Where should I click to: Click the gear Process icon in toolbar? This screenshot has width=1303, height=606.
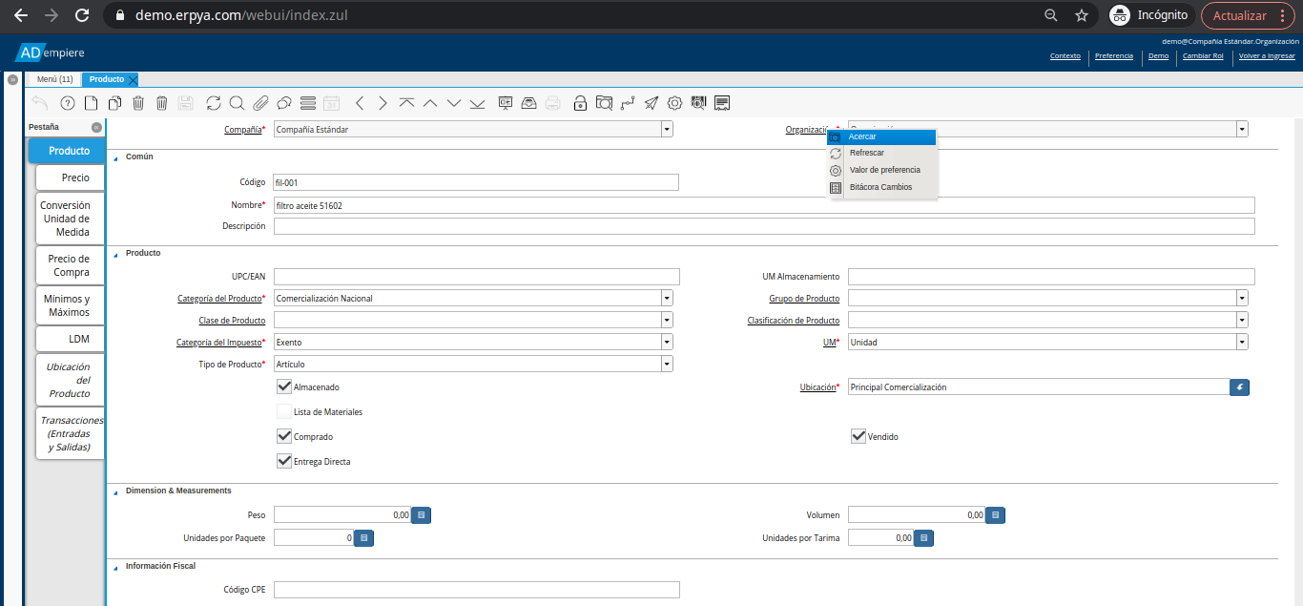(x=674, y=103)
